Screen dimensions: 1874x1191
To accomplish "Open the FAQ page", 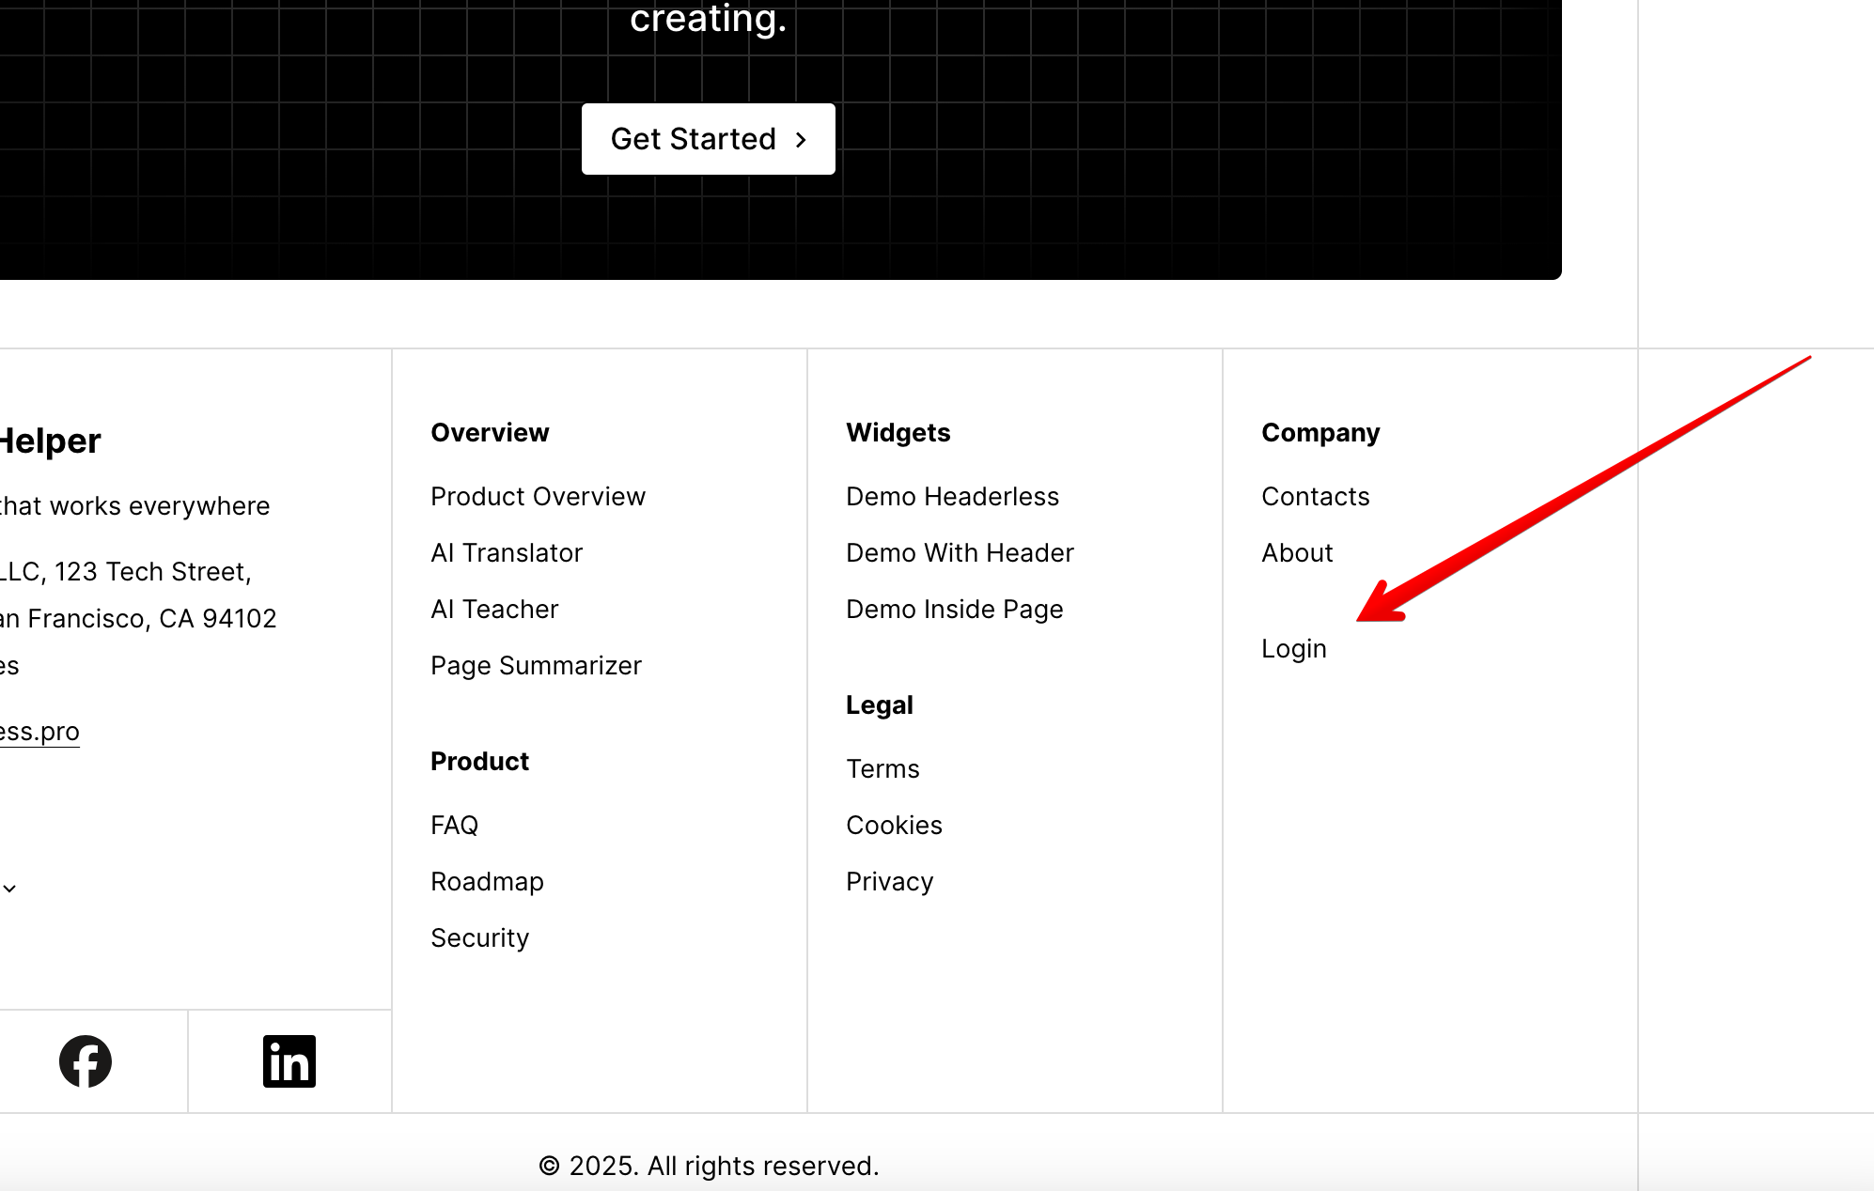I will click(x=454, y=826).
